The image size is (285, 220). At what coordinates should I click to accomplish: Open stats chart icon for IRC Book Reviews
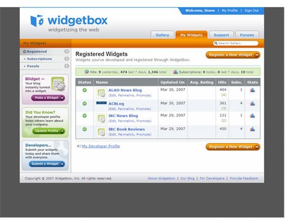click(x=253, y=129)
